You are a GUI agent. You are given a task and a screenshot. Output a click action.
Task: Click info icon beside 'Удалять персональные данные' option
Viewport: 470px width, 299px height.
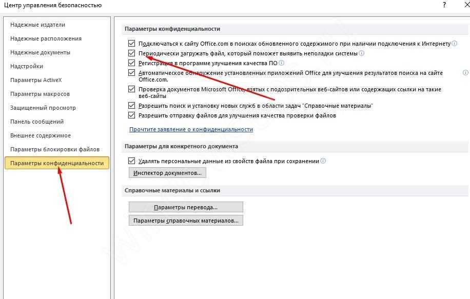point(323,161)
